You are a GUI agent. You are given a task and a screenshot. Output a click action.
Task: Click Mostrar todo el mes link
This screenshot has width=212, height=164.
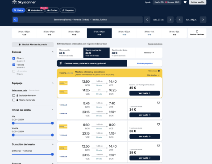point(155,44)
